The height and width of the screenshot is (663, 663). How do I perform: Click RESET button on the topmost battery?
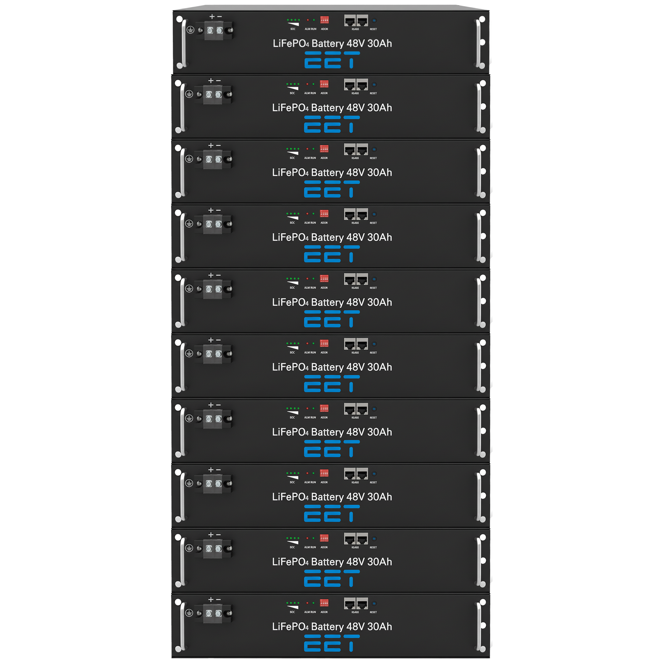tap(374, 20)
